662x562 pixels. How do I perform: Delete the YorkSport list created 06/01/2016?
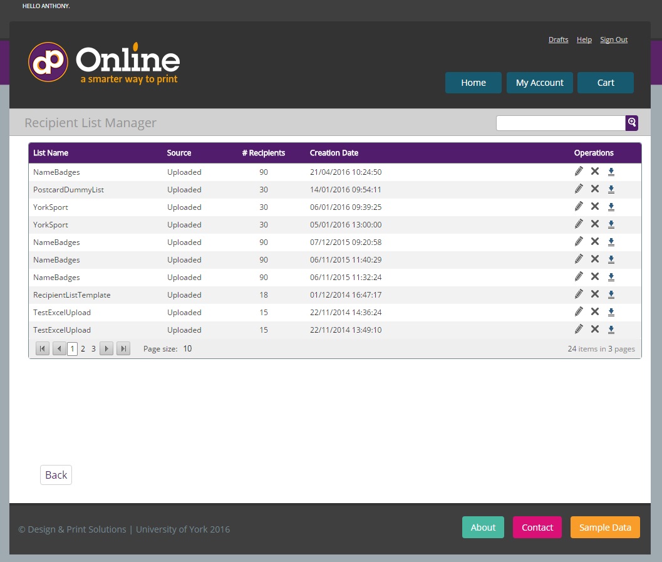pos(595,206)
